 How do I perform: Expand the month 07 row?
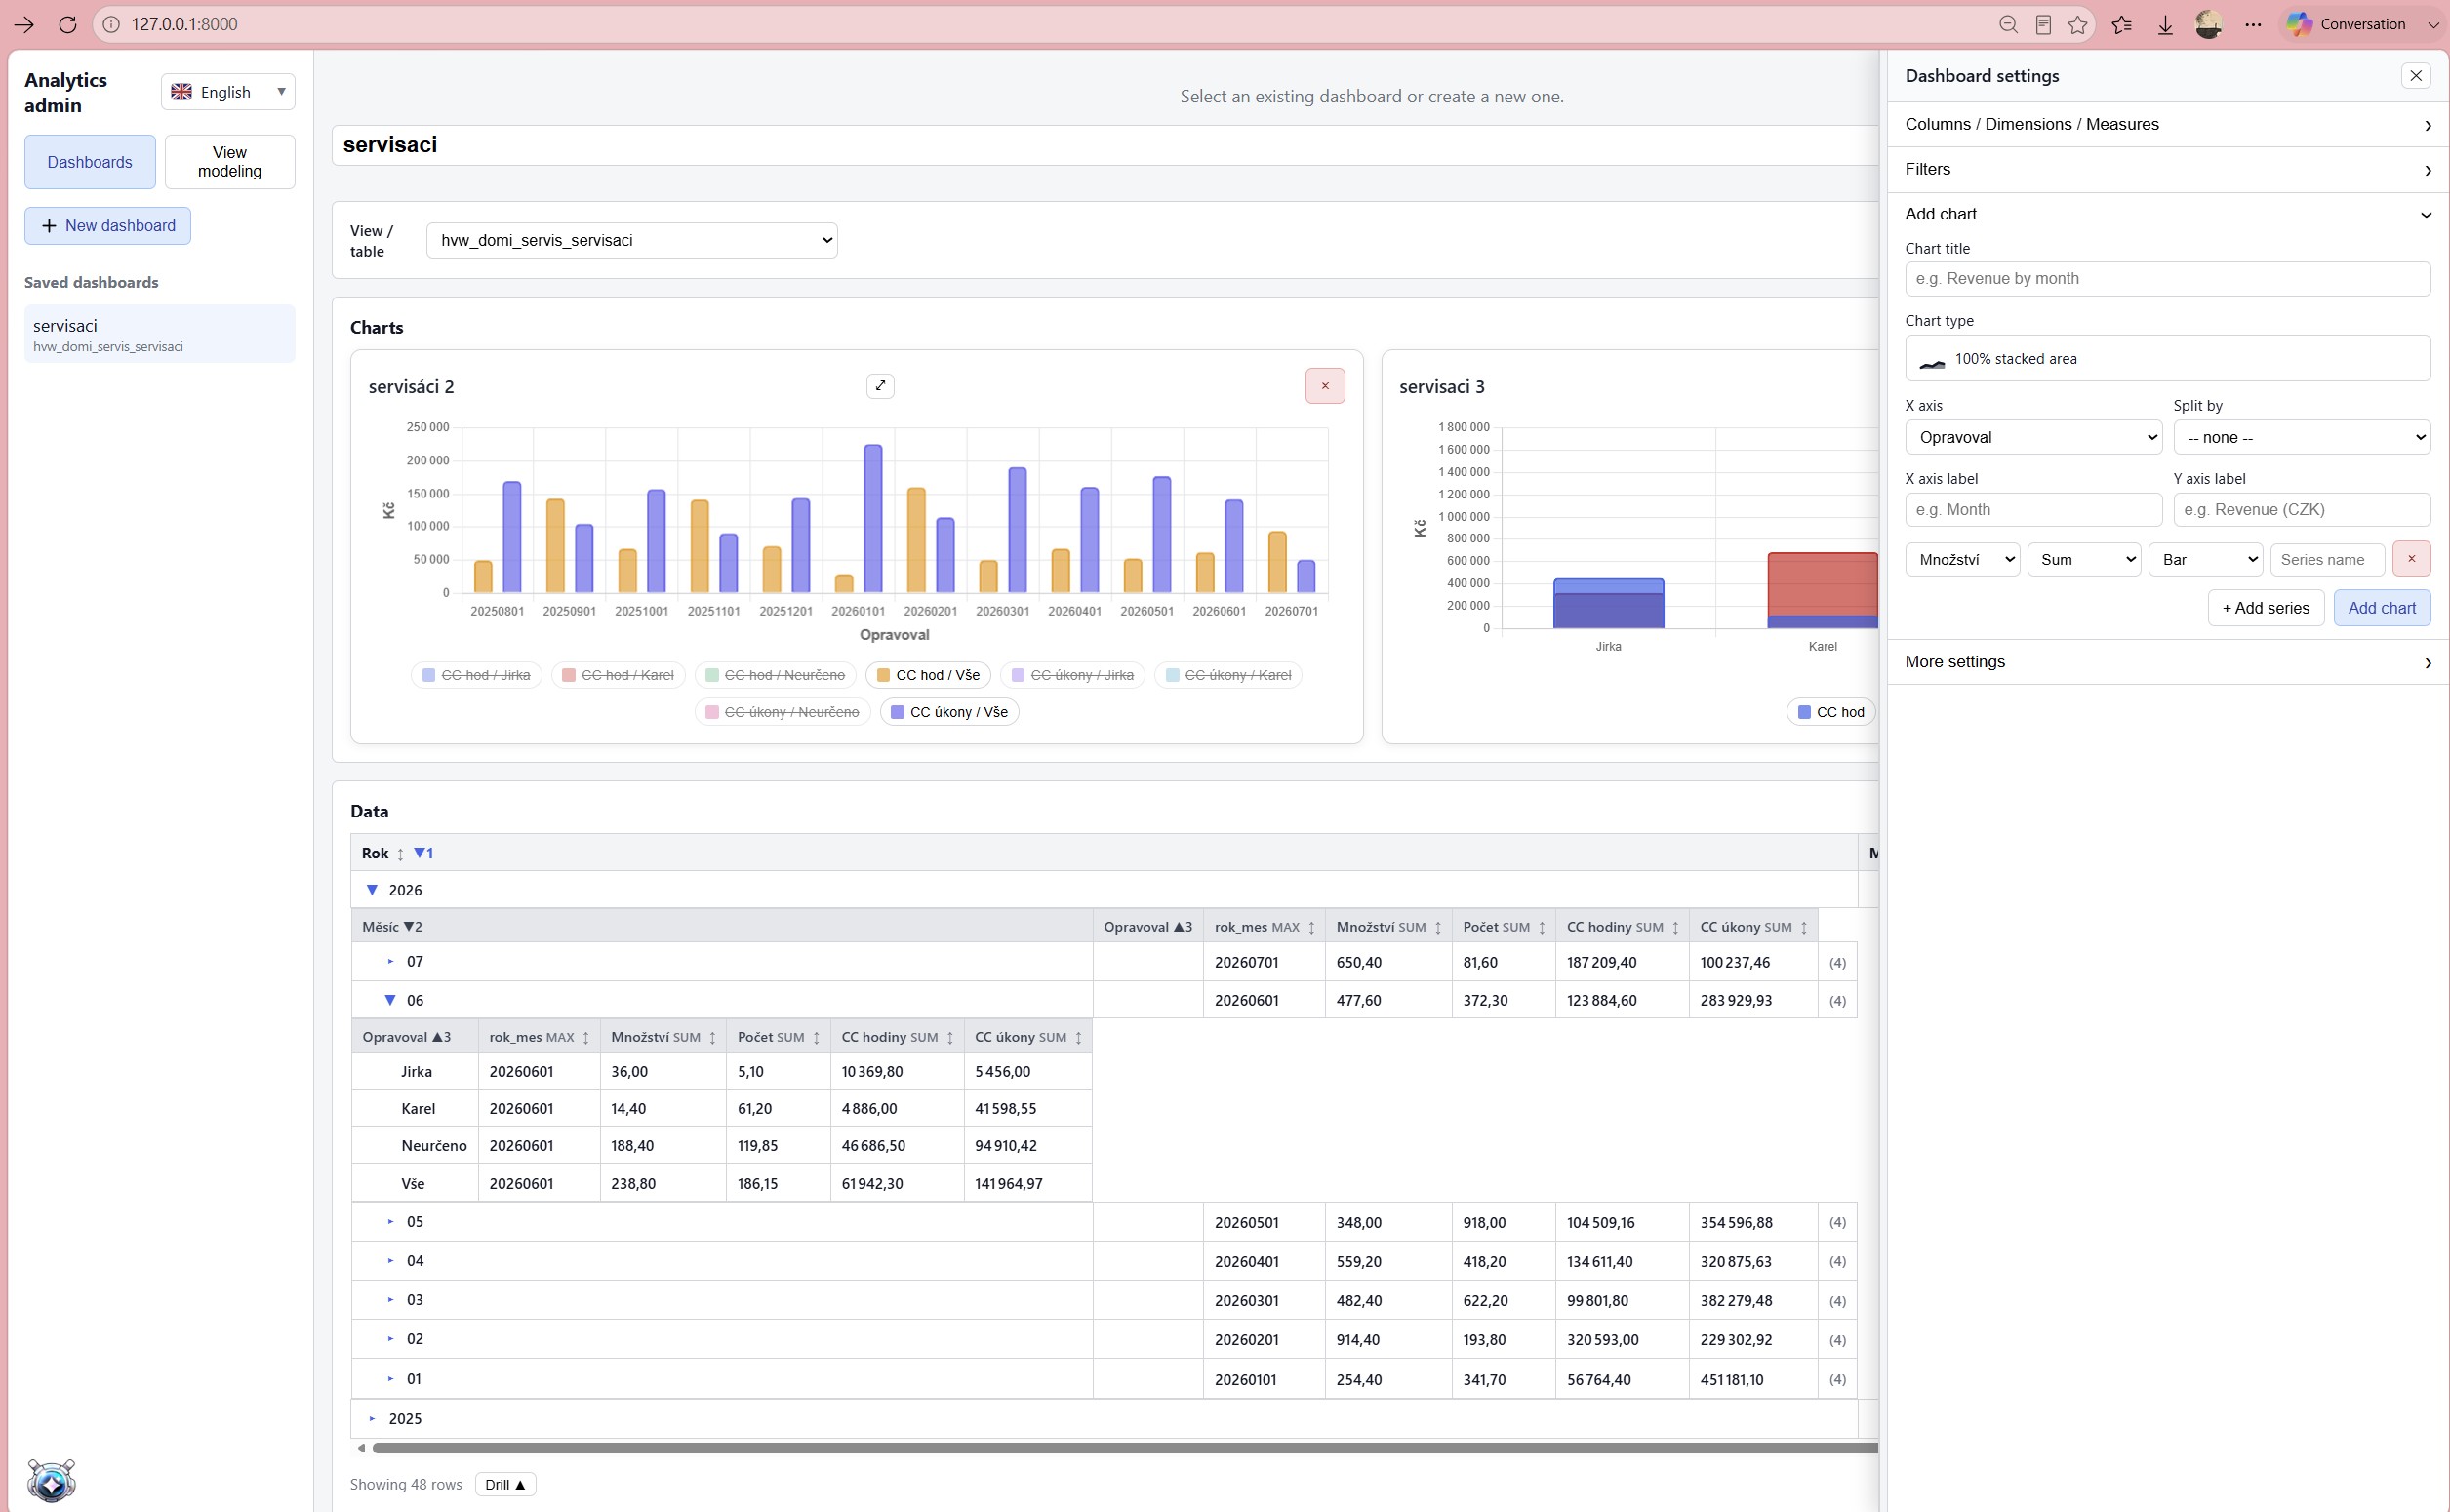(390, 961)
